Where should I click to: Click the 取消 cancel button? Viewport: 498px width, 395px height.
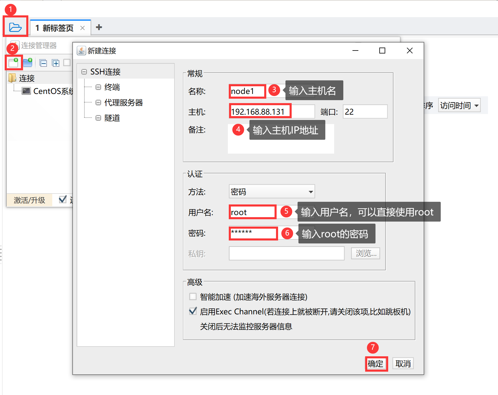point(403,364)
